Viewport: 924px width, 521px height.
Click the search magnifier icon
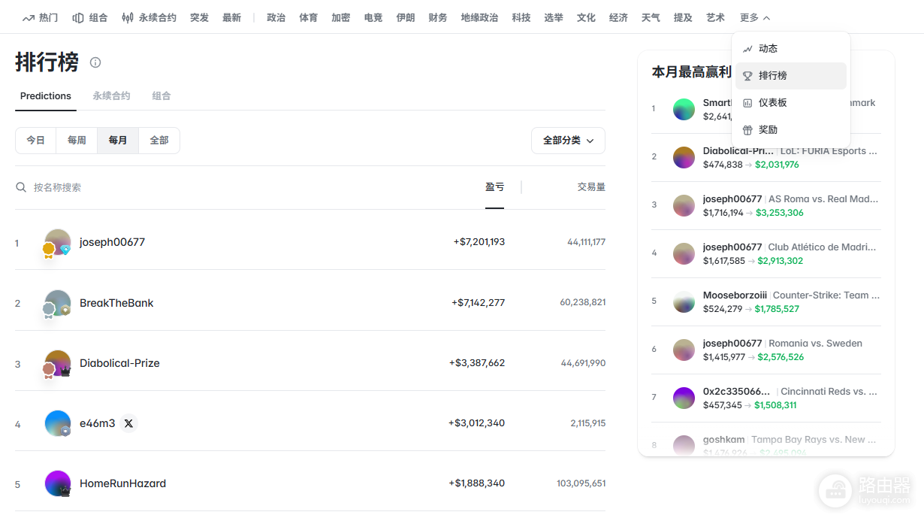tap(21, 186)
